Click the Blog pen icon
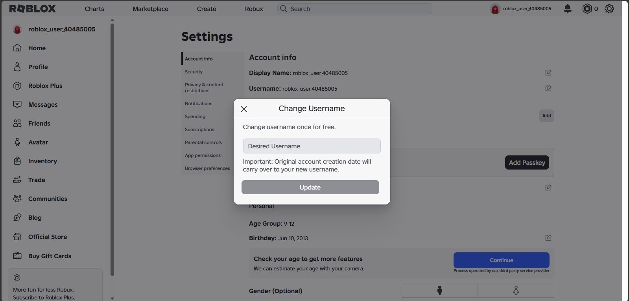 (17, 217)
